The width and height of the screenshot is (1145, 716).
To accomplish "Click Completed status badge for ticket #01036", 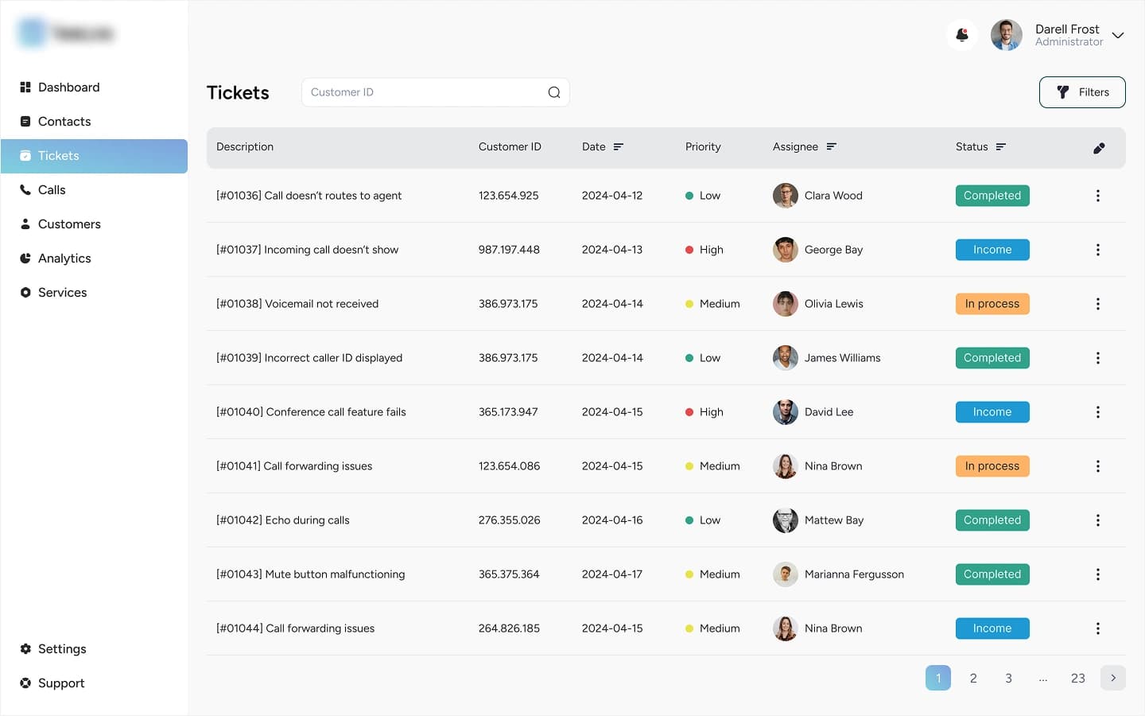I will click(x=992, y=196).
